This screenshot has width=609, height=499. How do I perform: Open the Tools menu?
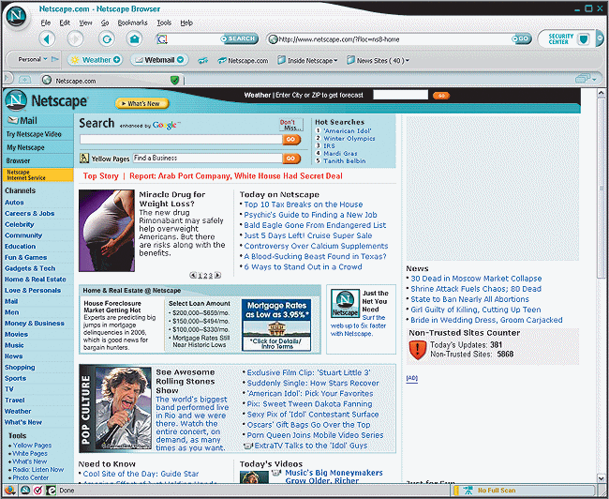click(164, 23)
